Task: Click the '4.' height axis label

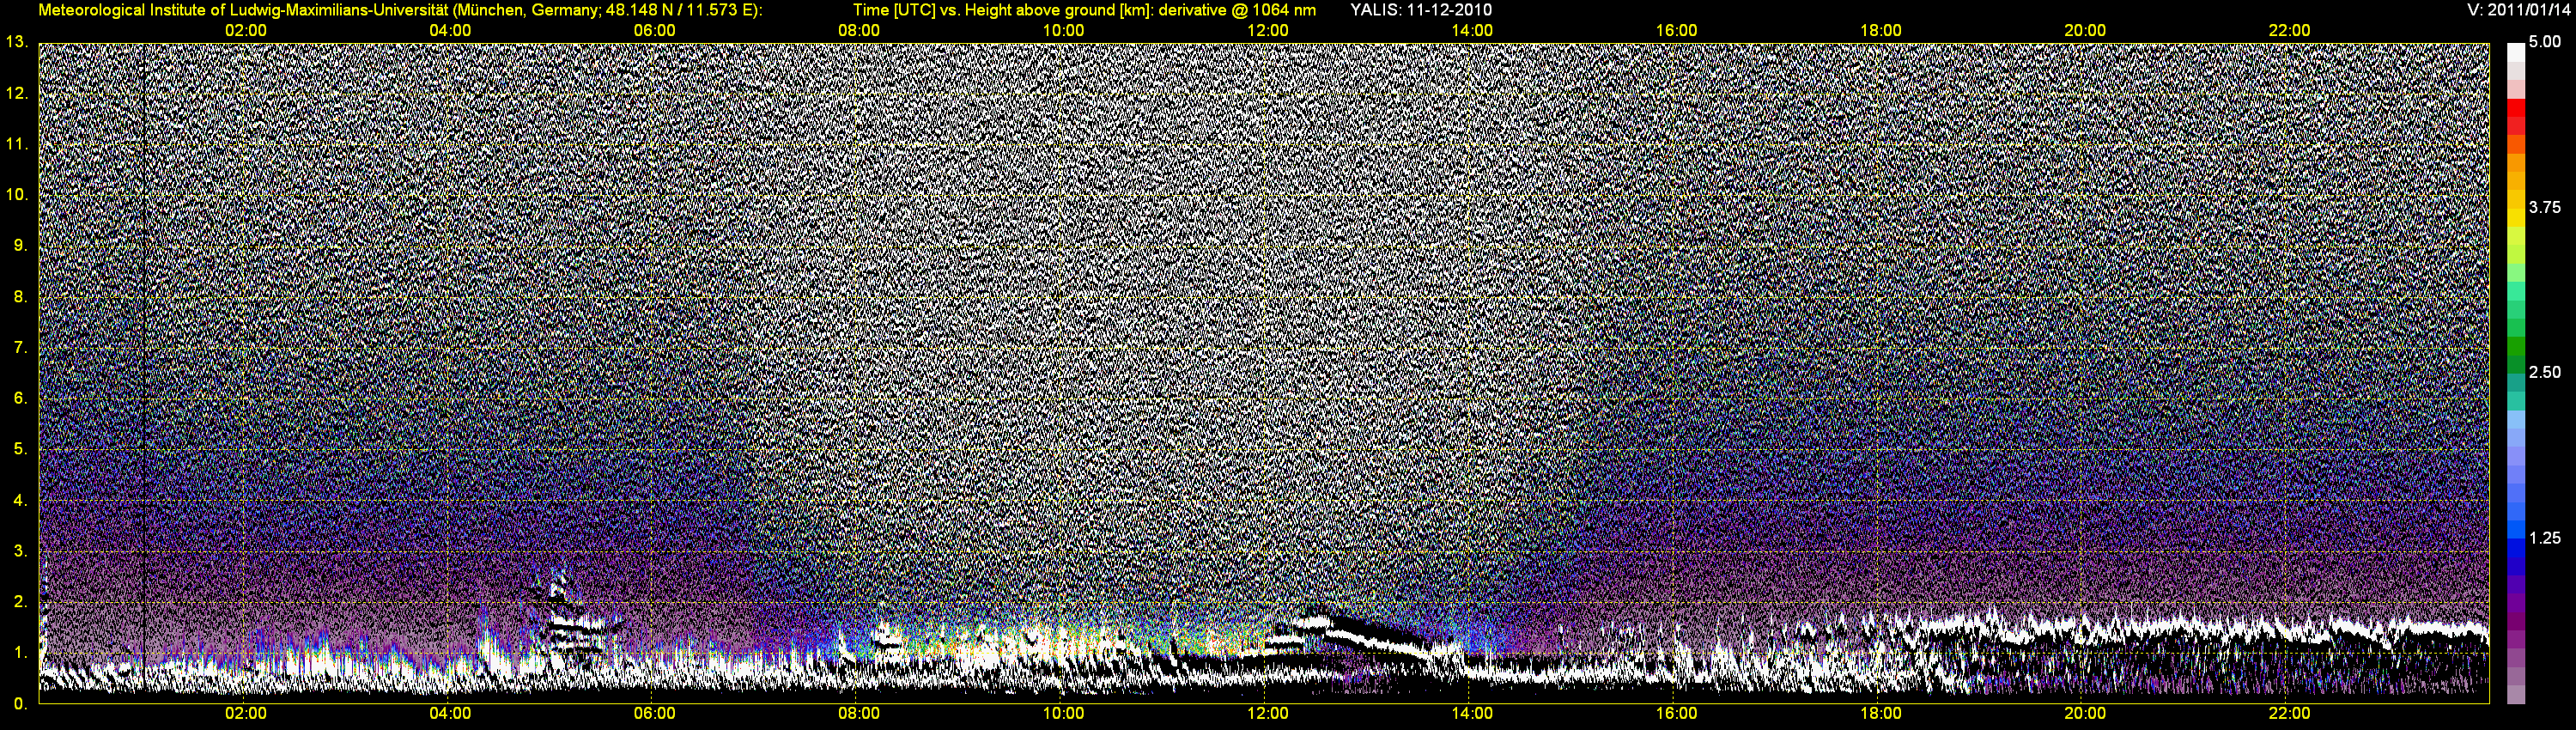Action: [x=21, y=500]
